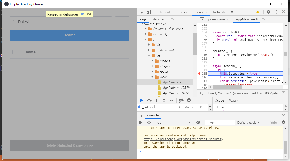This screenshot has height=161, width=290.
Task: Collapse the Local scope section
Action: 215,107
